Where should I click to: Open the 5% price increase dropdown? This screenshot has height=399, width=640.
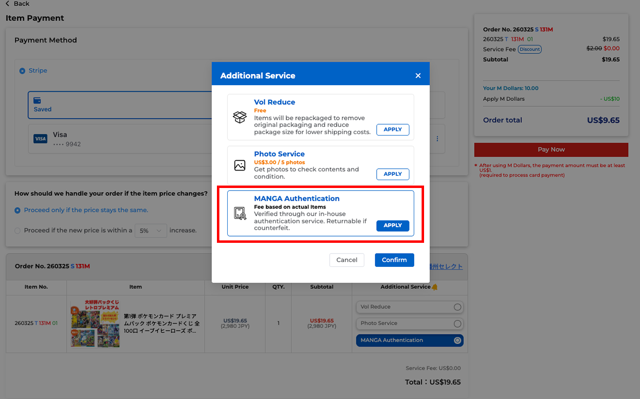click(151, 231)
